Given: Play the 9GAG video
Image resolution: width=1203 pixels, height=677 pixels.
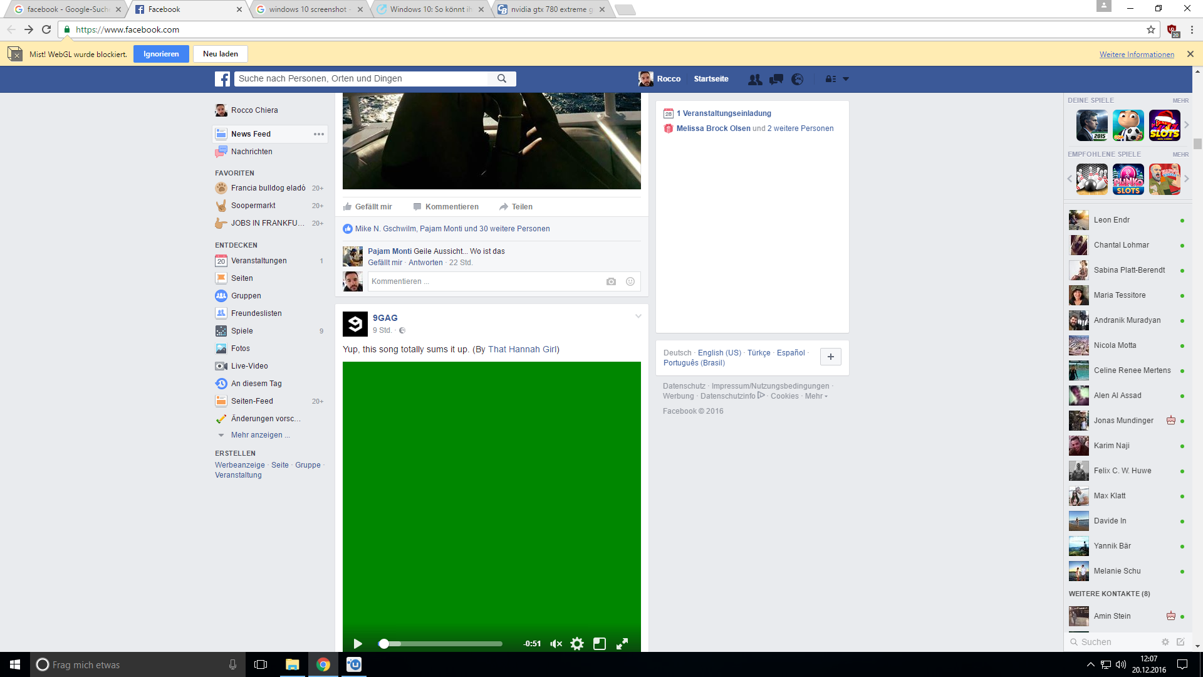Looking at the screenshot, I should pos(358,644).
